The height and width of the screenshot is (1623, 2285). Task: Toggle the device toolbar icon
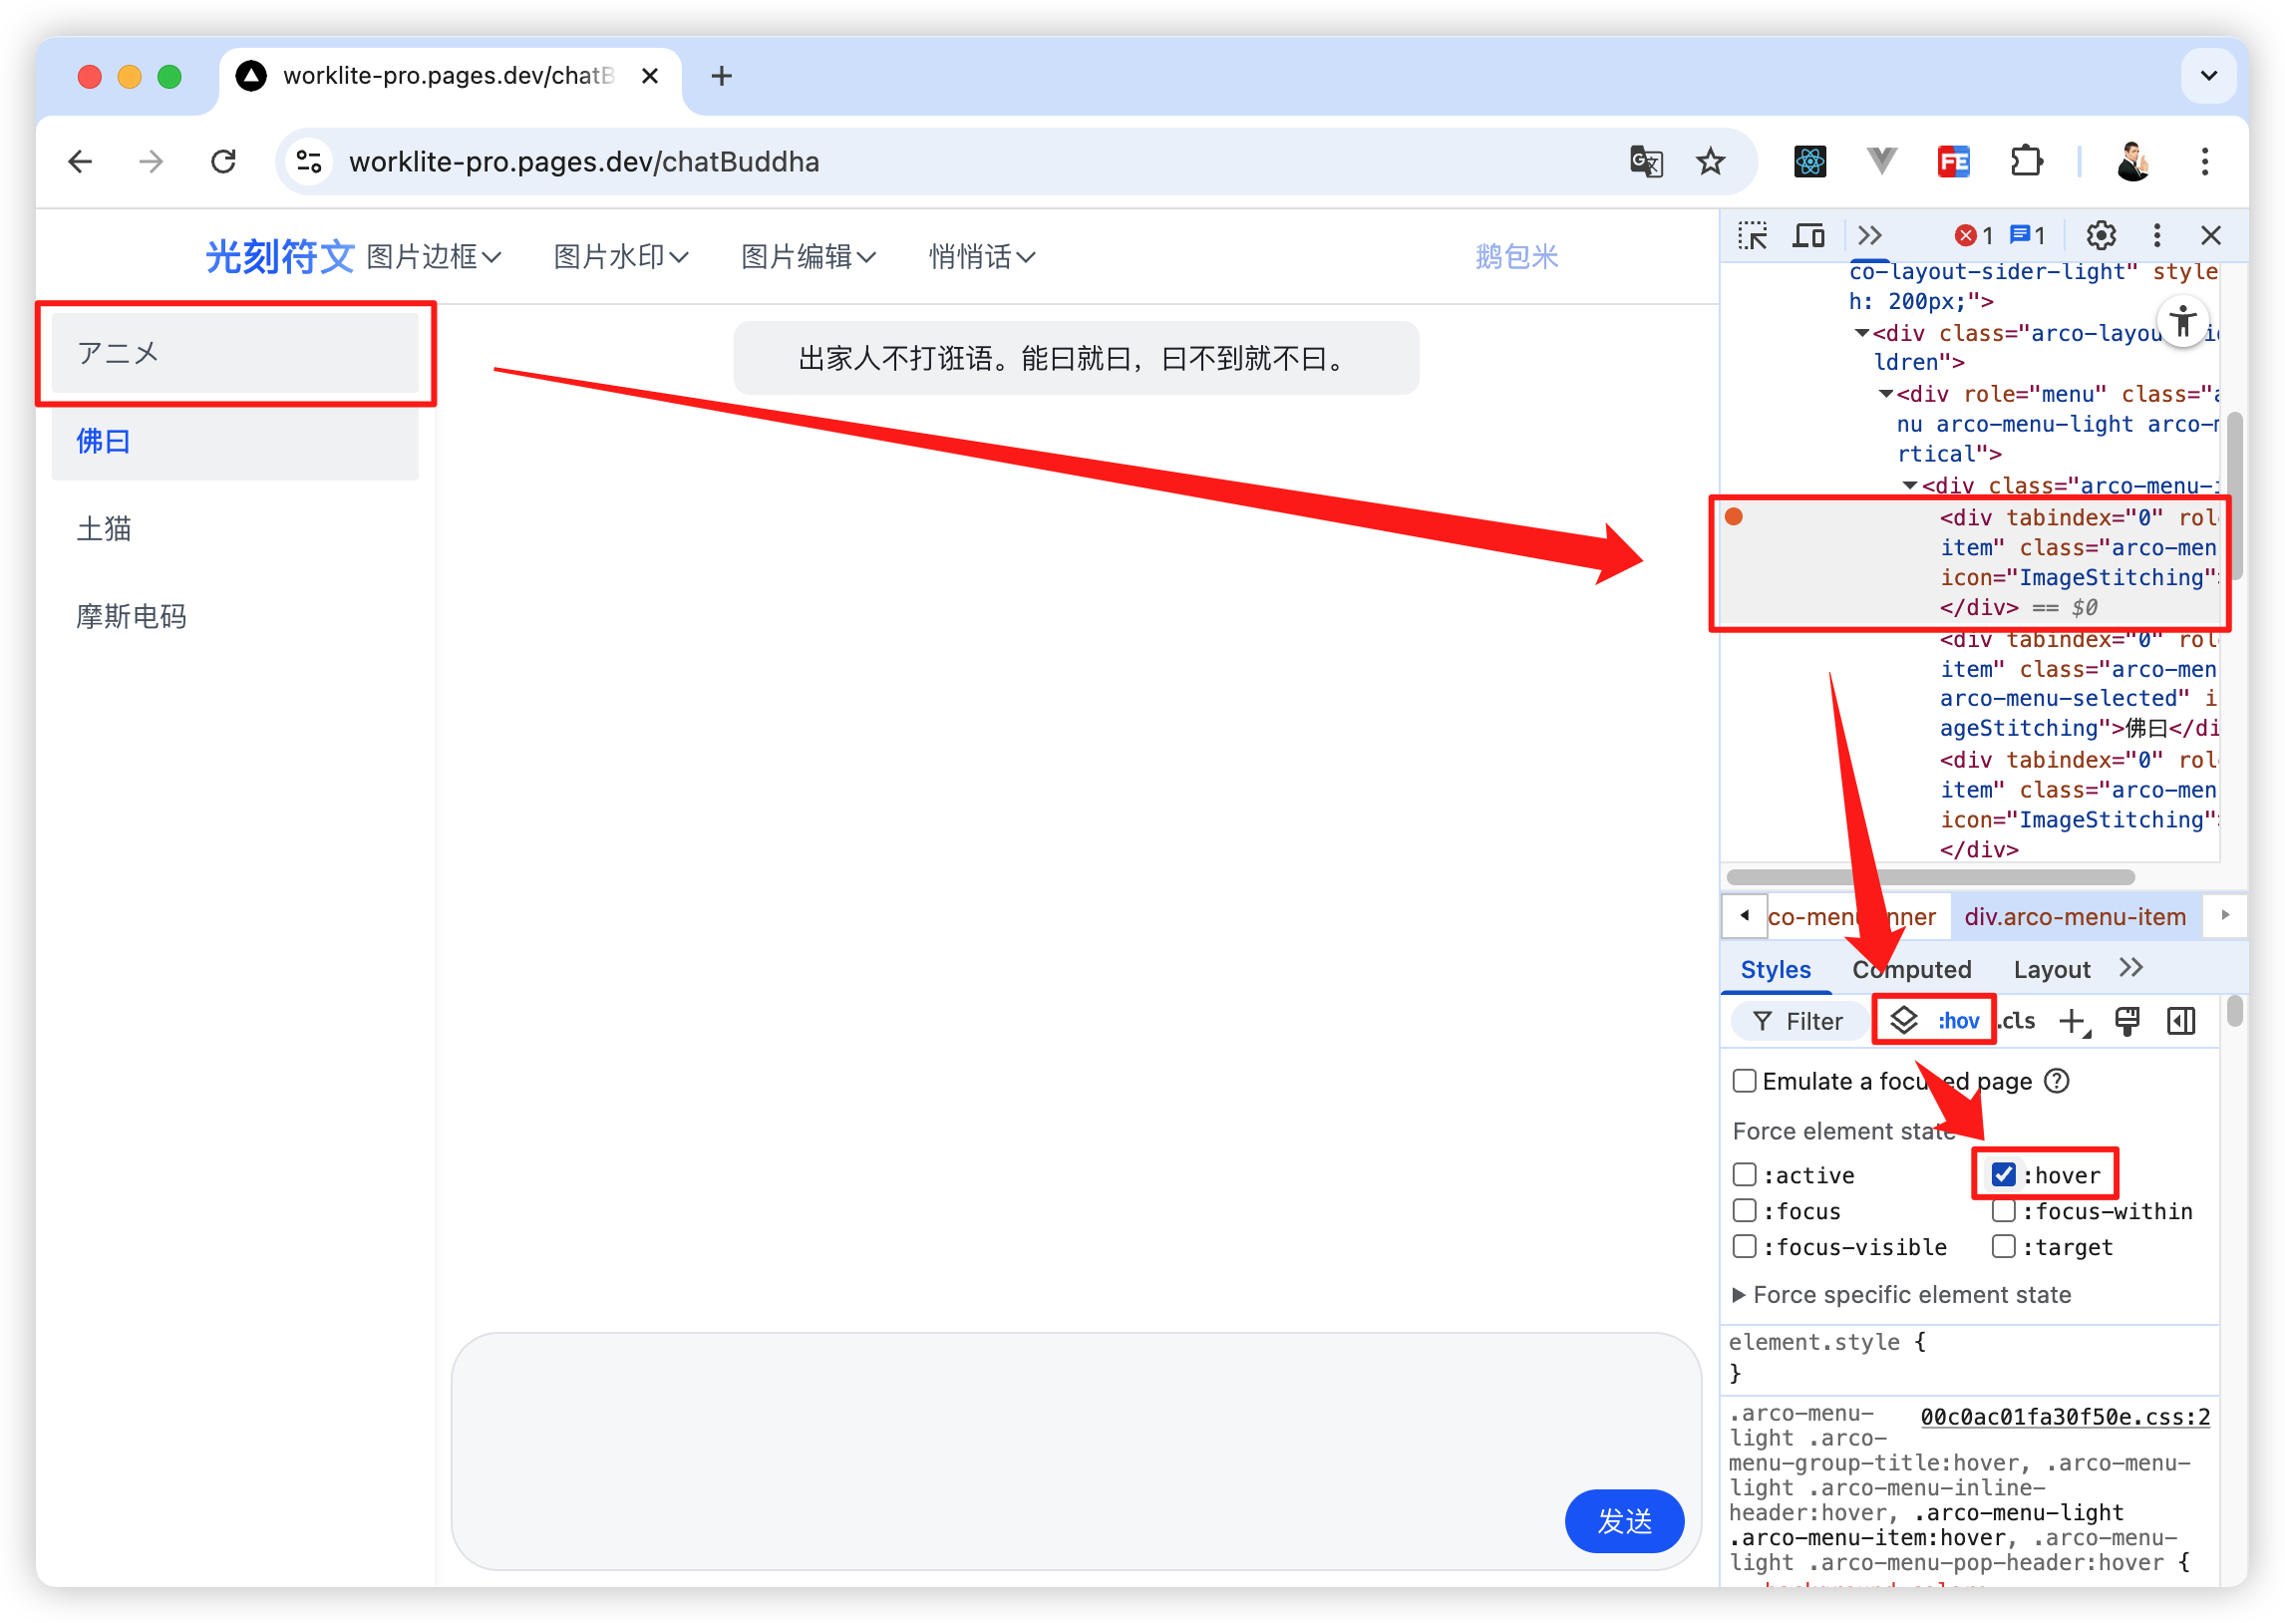click(x=1808, y=236)
